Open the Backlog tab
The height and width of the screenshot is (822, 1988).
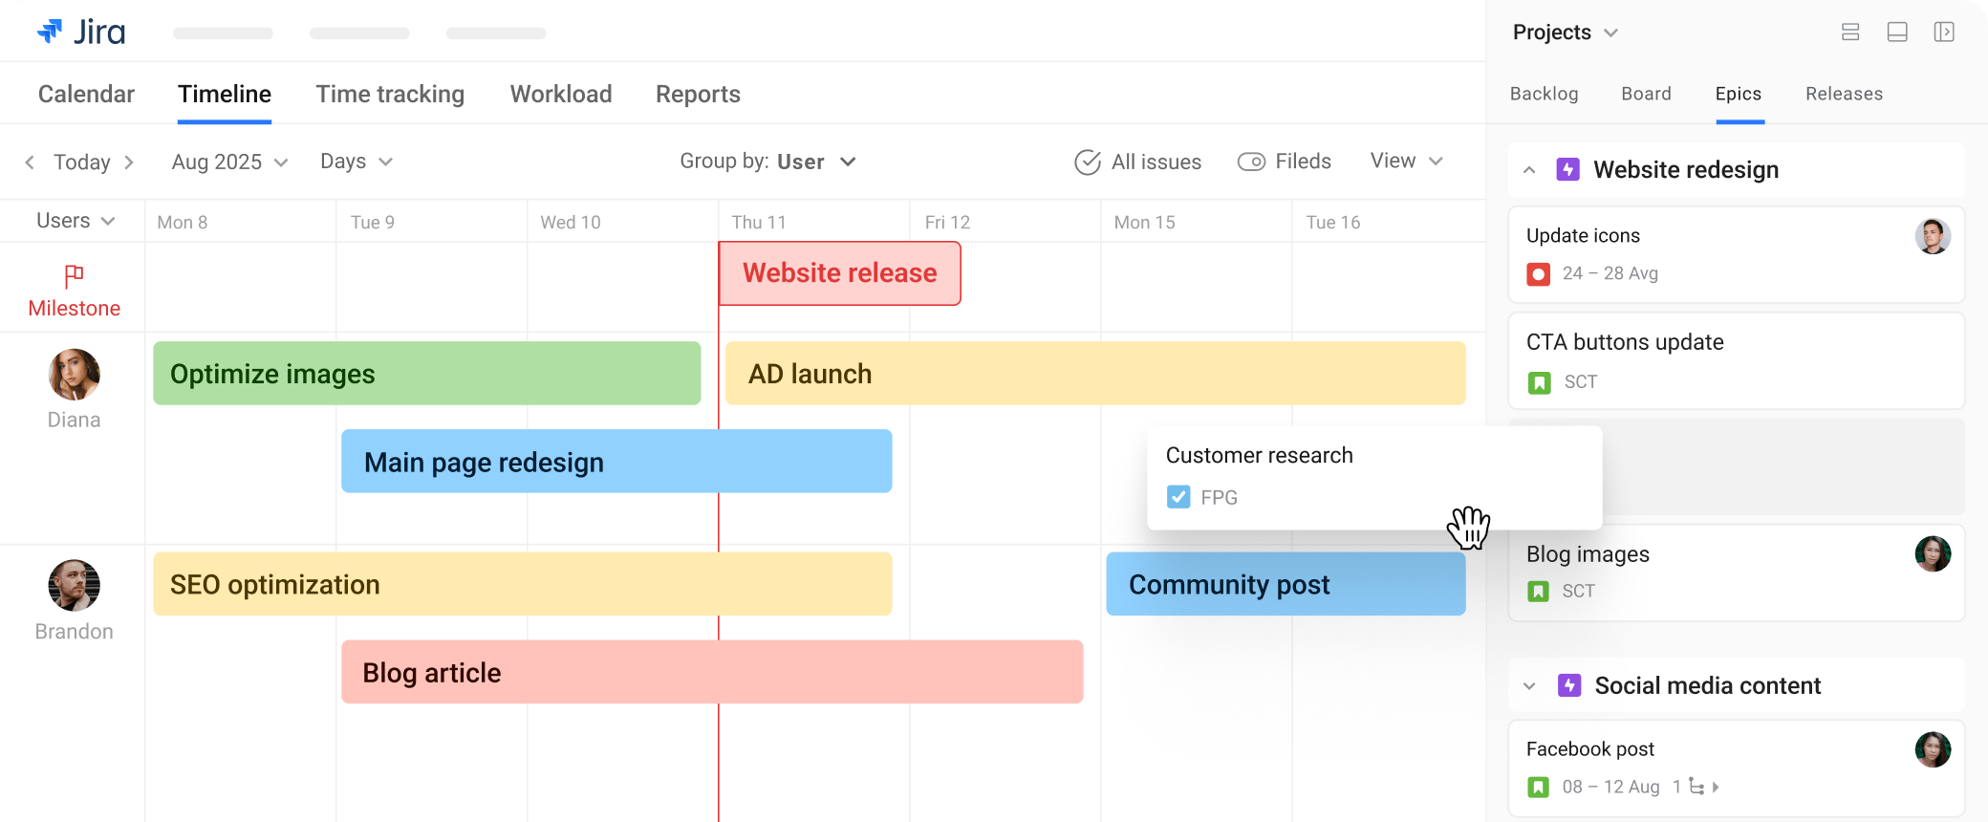click(1544, 94)
